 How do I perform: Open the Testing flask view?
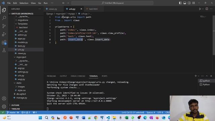[4, 50]
